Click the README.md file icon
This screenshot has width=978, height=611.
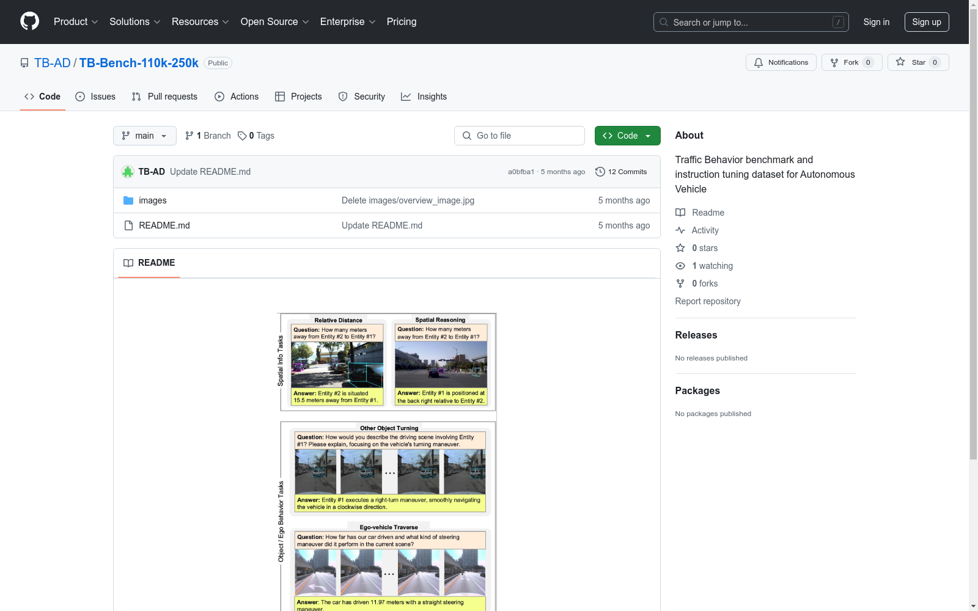(x=128, y=225)
